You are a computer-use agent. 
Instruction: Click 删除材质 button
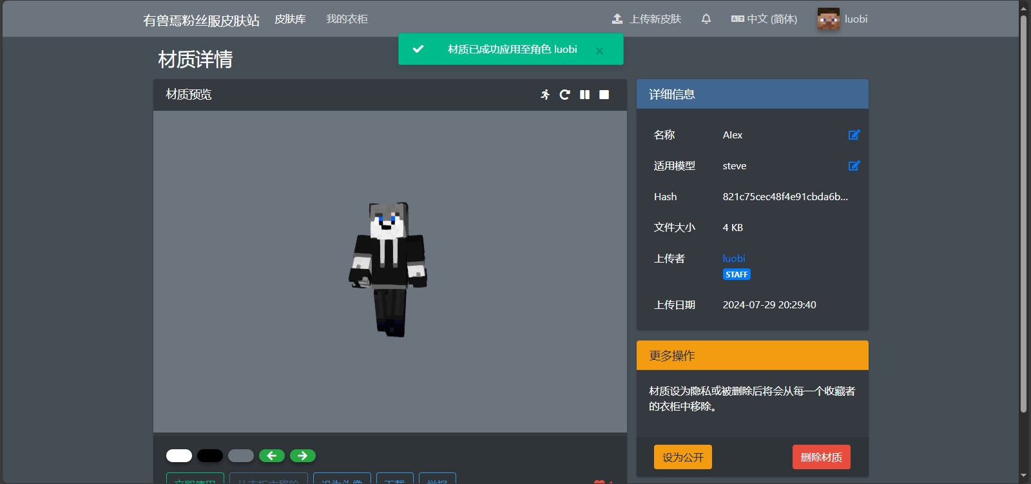click(822, 457)
